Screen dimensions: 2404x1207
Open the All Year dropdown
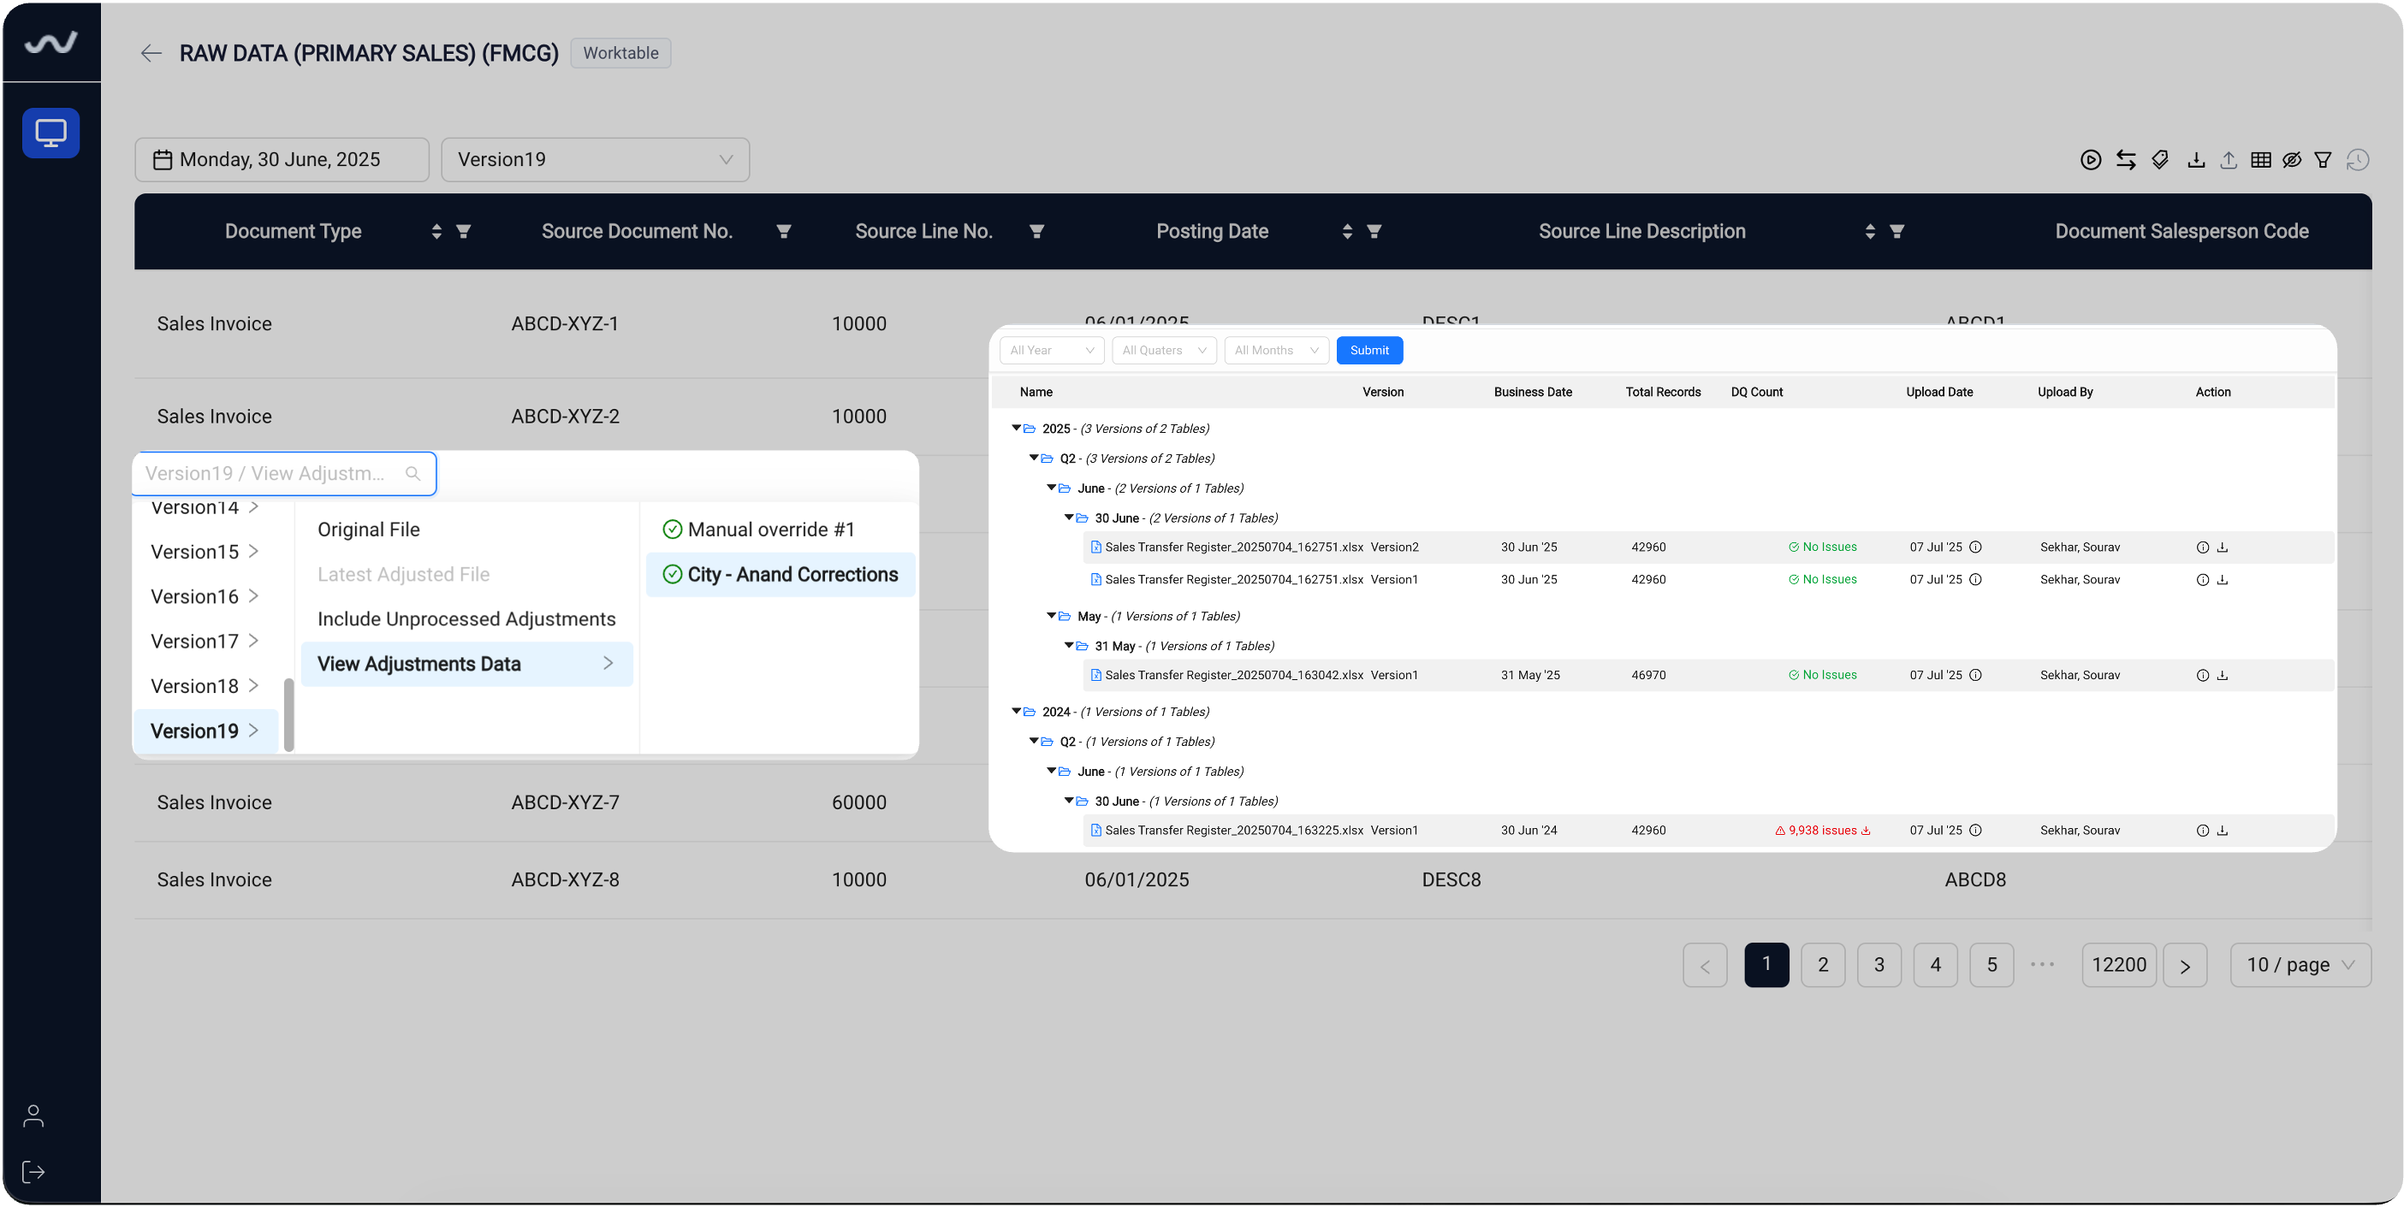point(1052,351)
